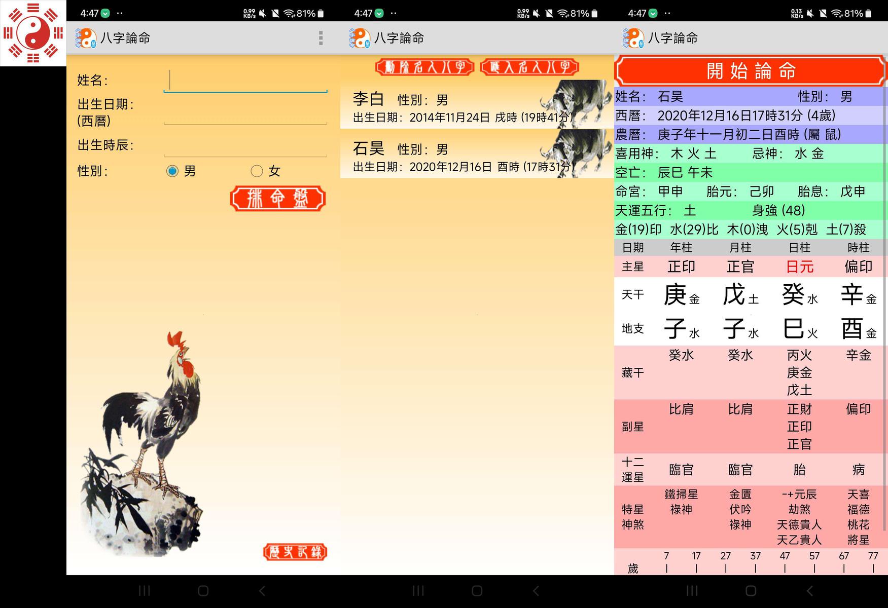Open the 出生日期 birth date field
The image size is (888, 608).
pyautogui.click(x=245, y=113)
